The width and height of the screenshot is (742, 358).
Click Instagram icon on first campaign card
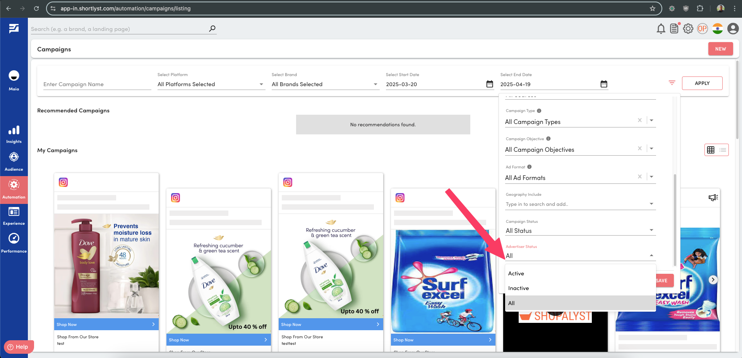pos(63,182)
